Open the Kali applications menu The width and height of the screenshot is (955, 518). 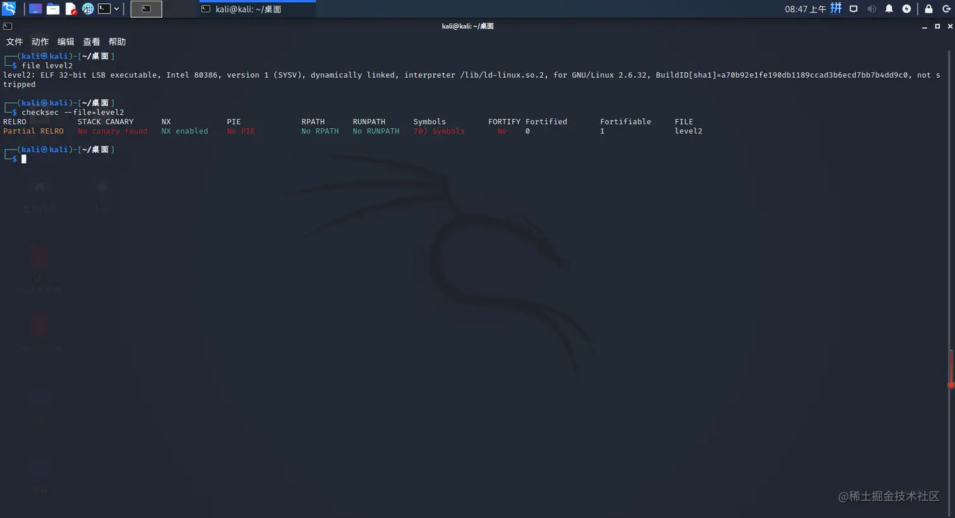coord(9,9)
